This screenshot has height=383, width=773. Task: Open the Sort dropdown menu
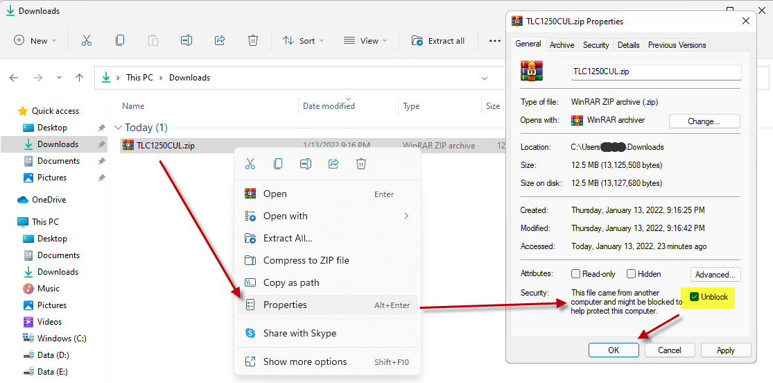(x=303, y=40)
